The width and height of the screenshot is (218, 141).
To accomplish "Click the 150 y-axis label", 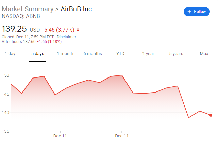I will point(5,75).
